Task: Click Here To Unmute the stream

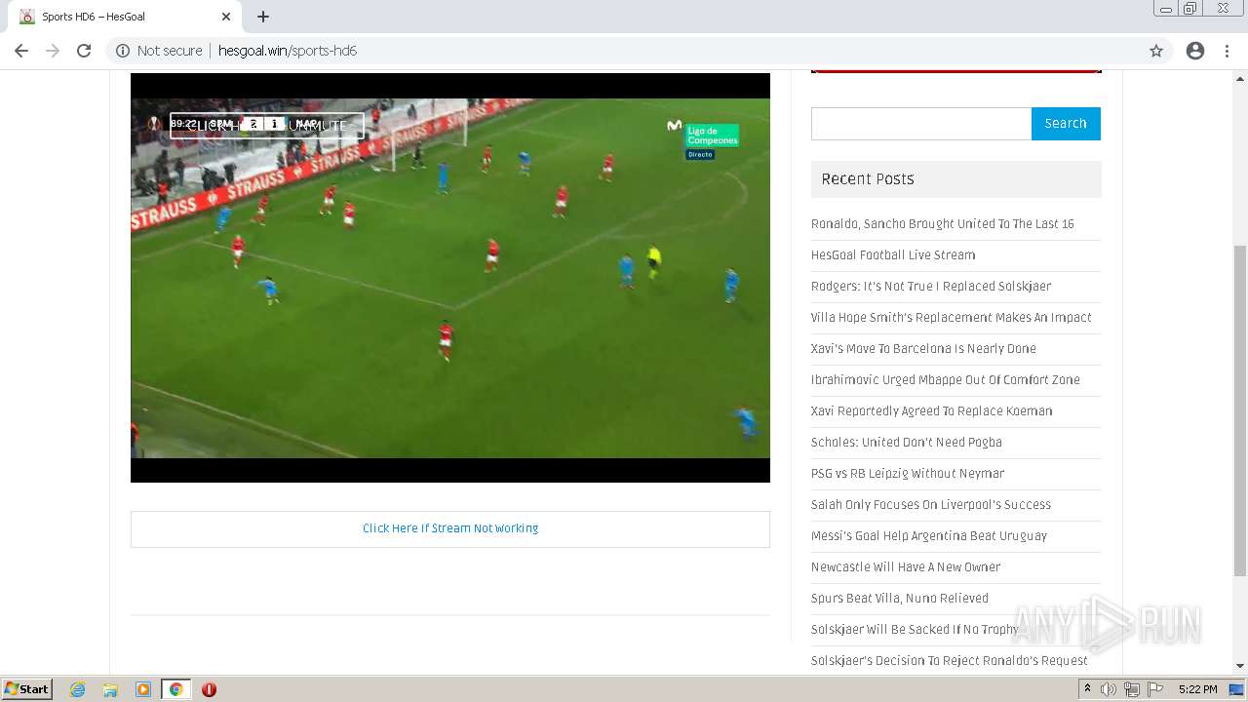Action: (x=267, y=126)
